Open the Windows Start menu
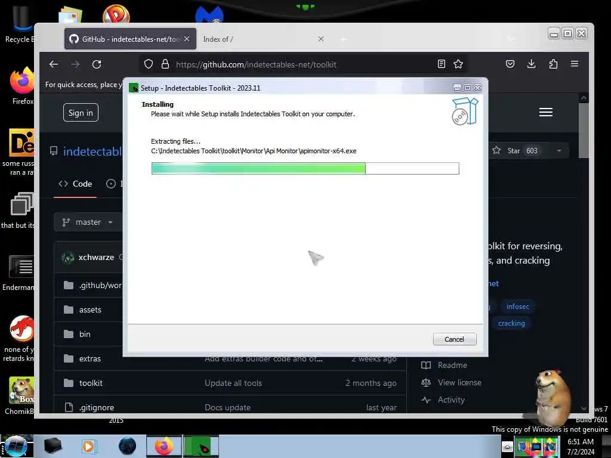This screenshot has width=611, height=458. click(x=16, y=447)
